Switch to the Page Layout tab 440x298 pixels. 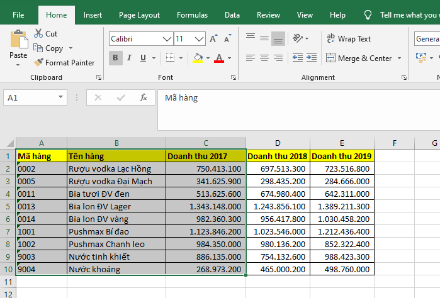click(x=139, y=15)
